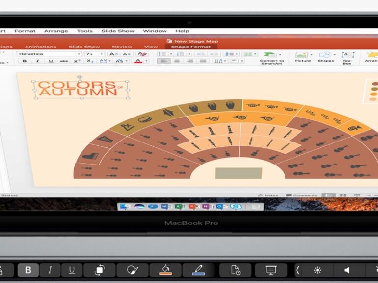
Task: Tap the slide with clock icon on Touch Bar
Action: [x=235, y=270]
